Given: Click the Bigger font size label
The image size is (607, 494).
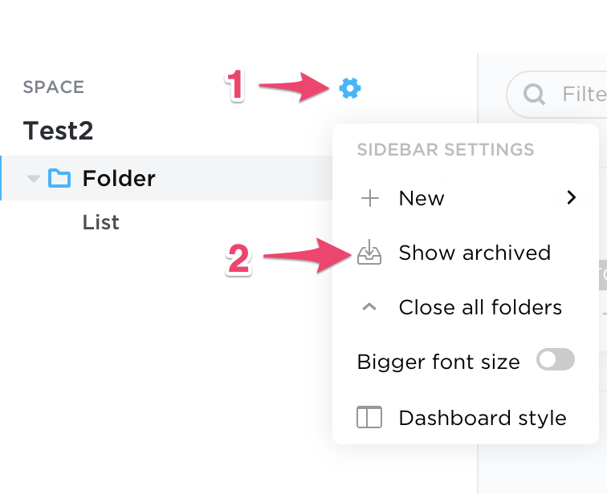Looking at the screenshot, I should pos(438,362).
